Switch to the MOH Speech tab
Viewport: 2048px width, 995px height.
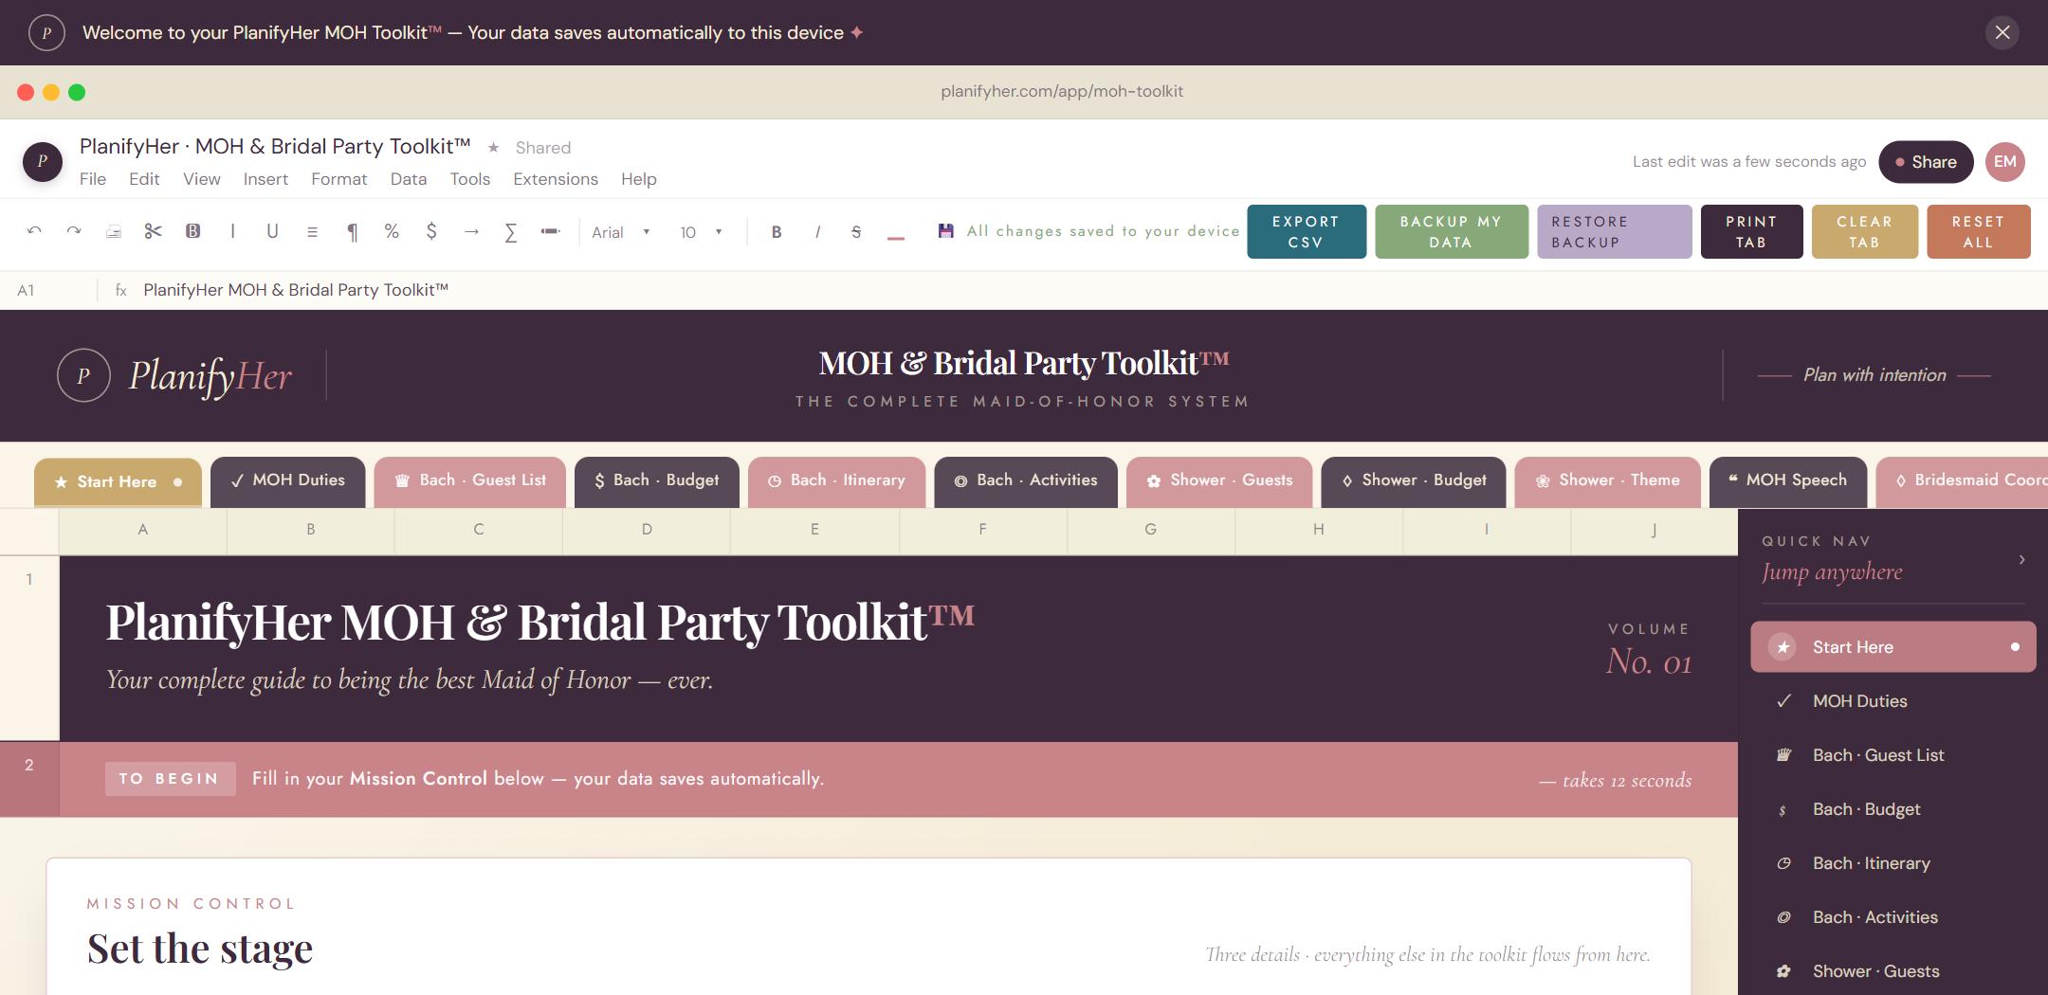[x=1788, y=481]
